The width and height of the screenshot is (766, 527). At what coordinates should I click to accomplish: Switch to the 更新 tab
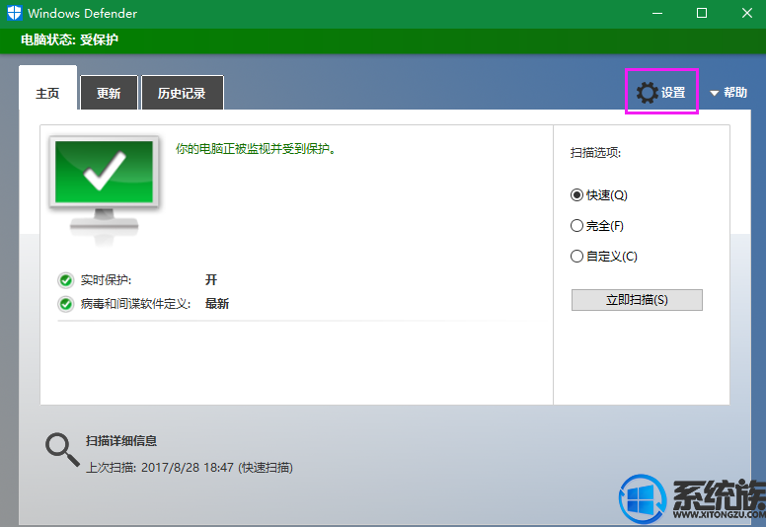click(x=109, y=93)
